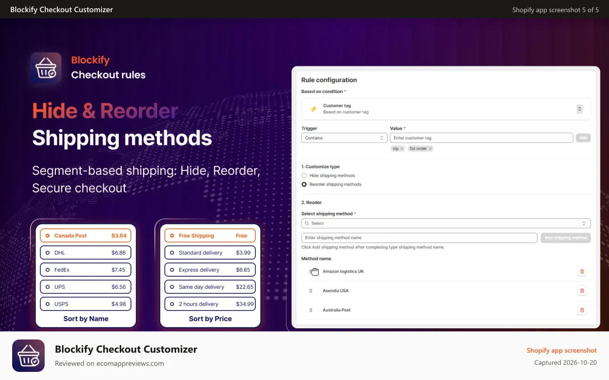Delete the Australia Post method
609x380 pixels.
tap(582, 310)
